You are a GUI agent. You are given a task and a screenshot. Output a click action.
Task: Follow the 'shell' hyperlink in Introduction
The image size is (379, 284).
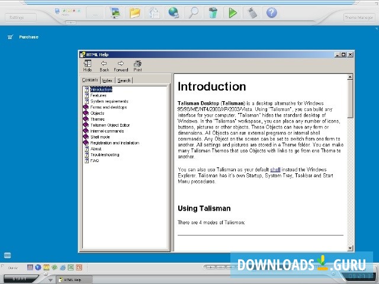click(x=275, y=170)
